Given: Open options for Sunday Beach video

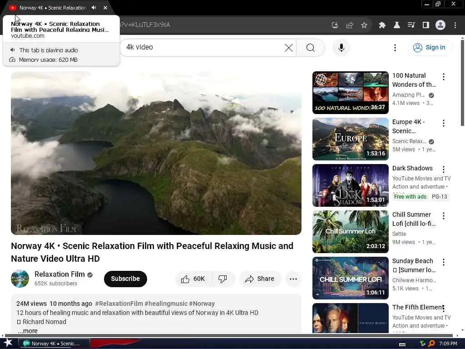Looking at the screenshot, I should point(444,262).
